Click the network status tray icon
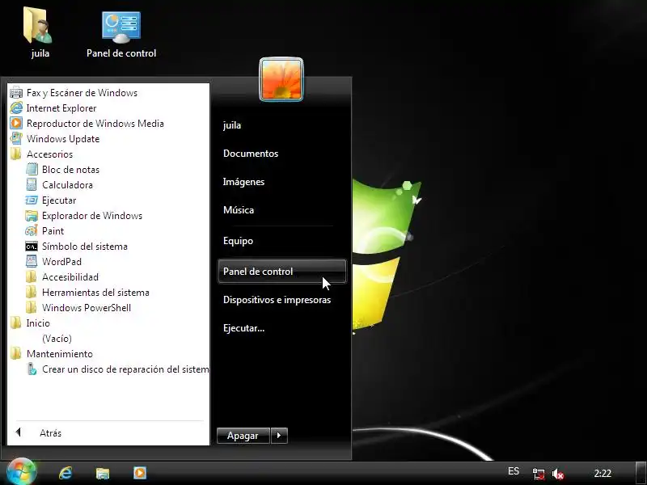The height and width of the screenshot is (485, 647). tap(539, 474)
